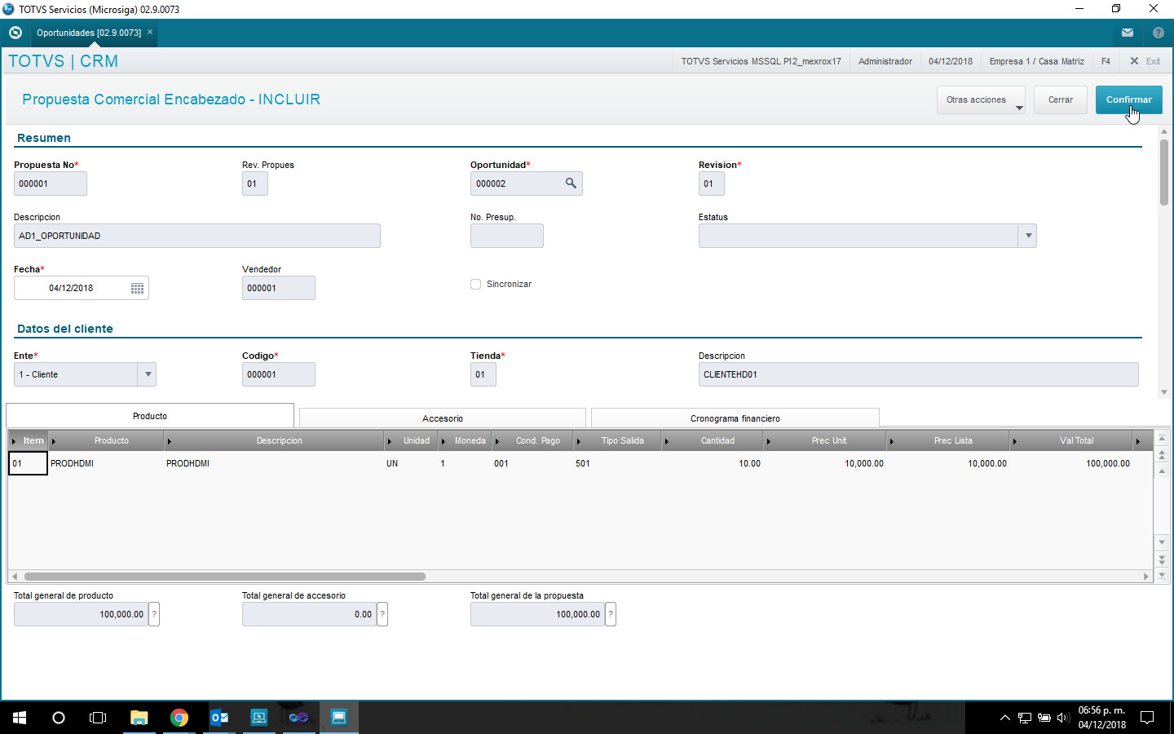Click the Descripcion column header in grid
The height and width of the screenshot is (734, 1174).
pyautogui.click(x=275, y=440)
